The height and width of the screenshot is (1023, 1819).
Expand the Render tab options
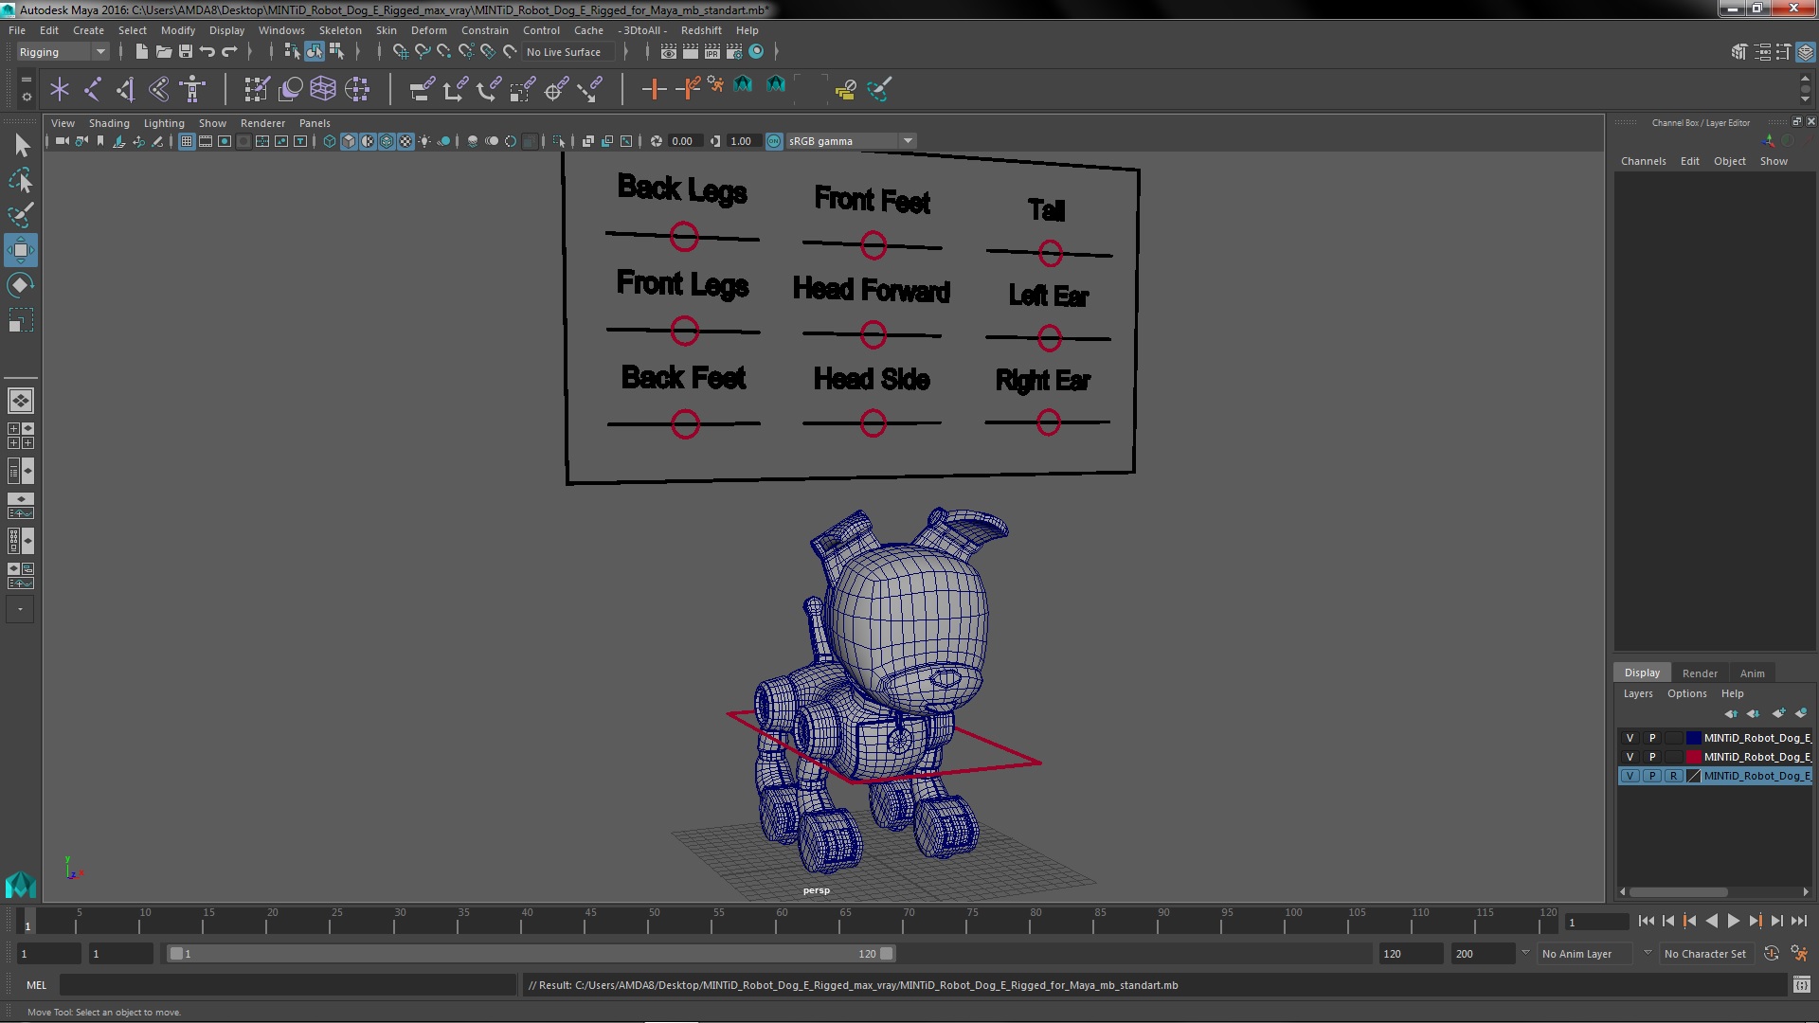[1699, 672]
